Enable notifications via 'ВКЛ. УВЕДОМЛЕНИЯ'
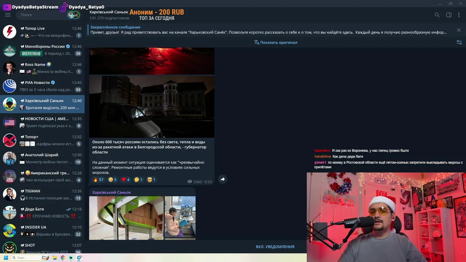The image size is (466, 262). (275, 247)
